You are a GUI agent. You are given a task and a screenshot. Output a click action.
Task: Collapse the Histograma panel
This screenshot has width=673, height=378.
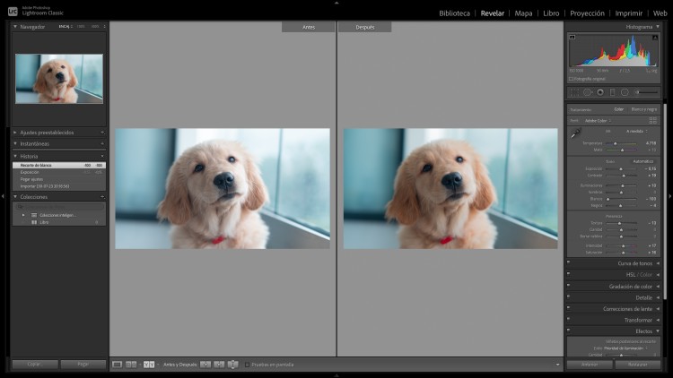[x=658, y=27]
